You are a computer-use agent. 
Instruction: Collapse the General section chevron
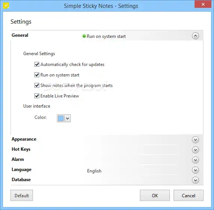195,36
